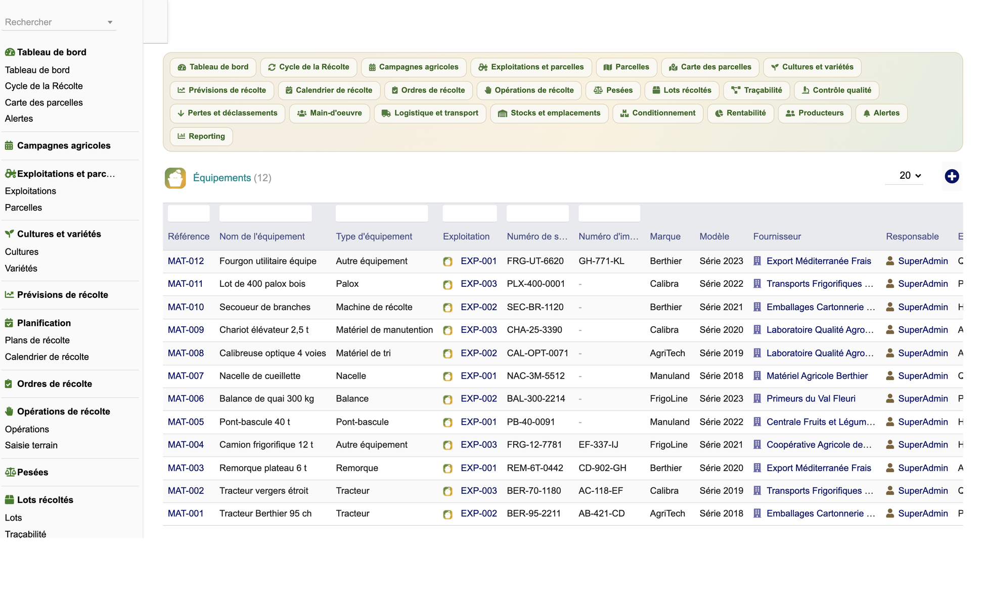
Task: Open the Rentabilité tab
Action: coord(740,113)
